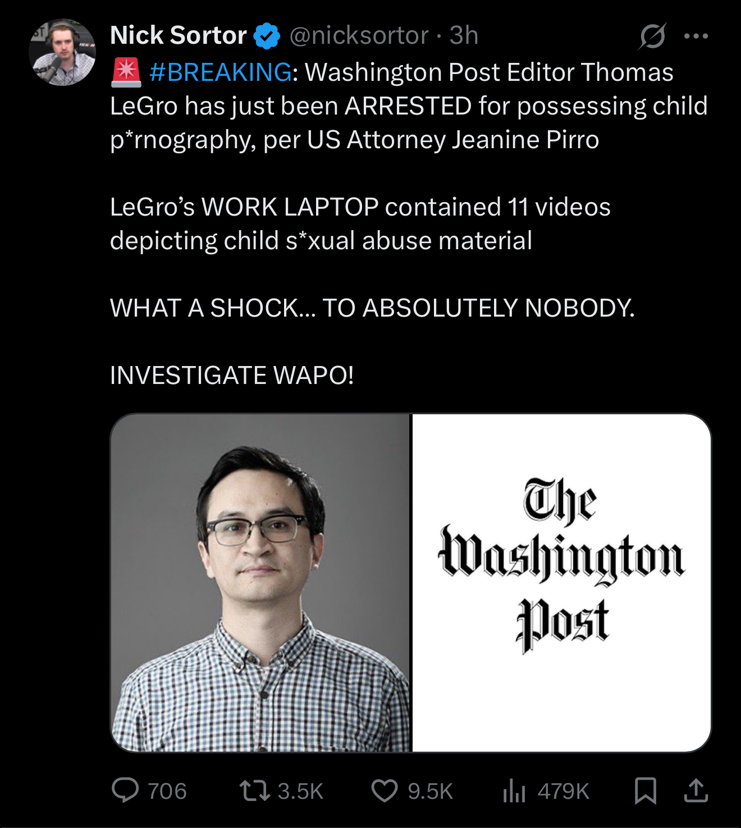
Task: Click the 3h timestamp
Action: tap(464, 35)
